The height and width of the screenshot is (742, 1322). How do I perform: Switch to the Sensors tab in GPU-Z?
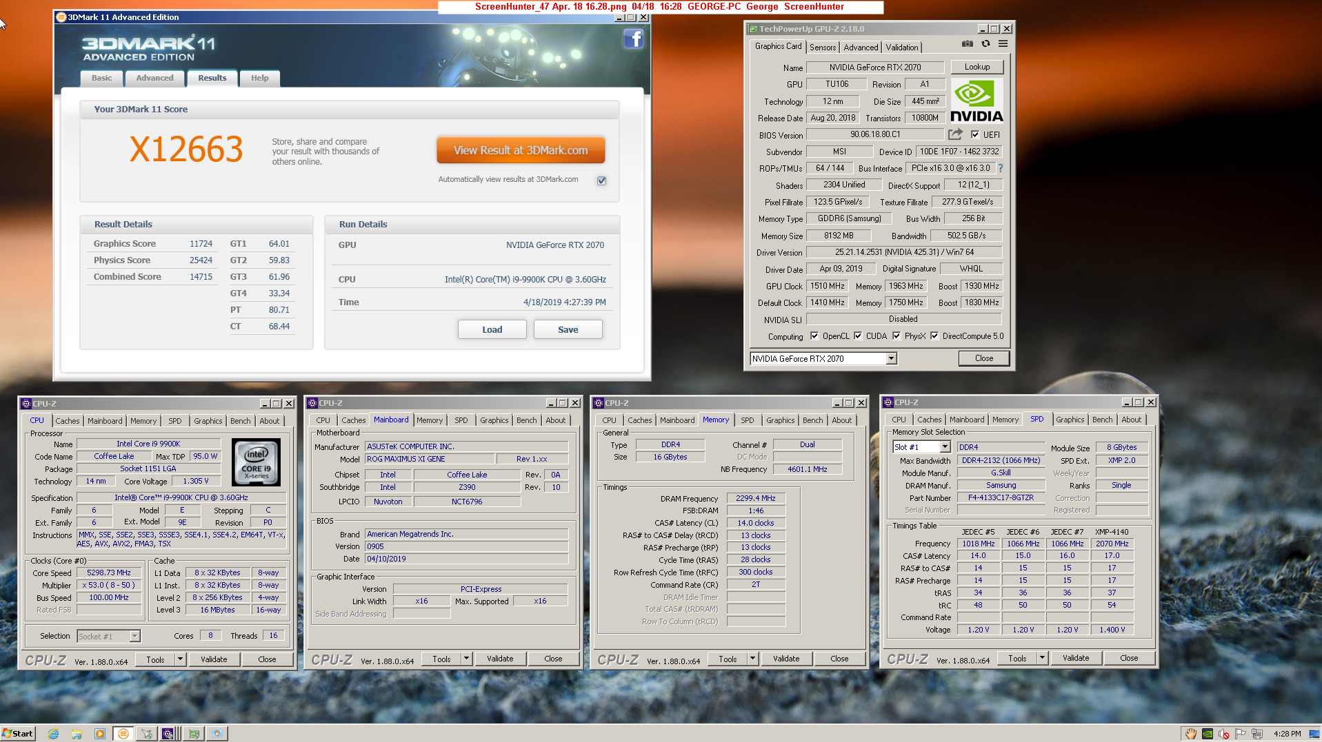click(x=823, y=48)
